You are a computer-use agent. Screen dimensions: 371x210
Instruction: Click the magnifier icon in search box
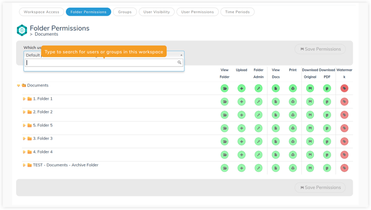click(180, 63)
